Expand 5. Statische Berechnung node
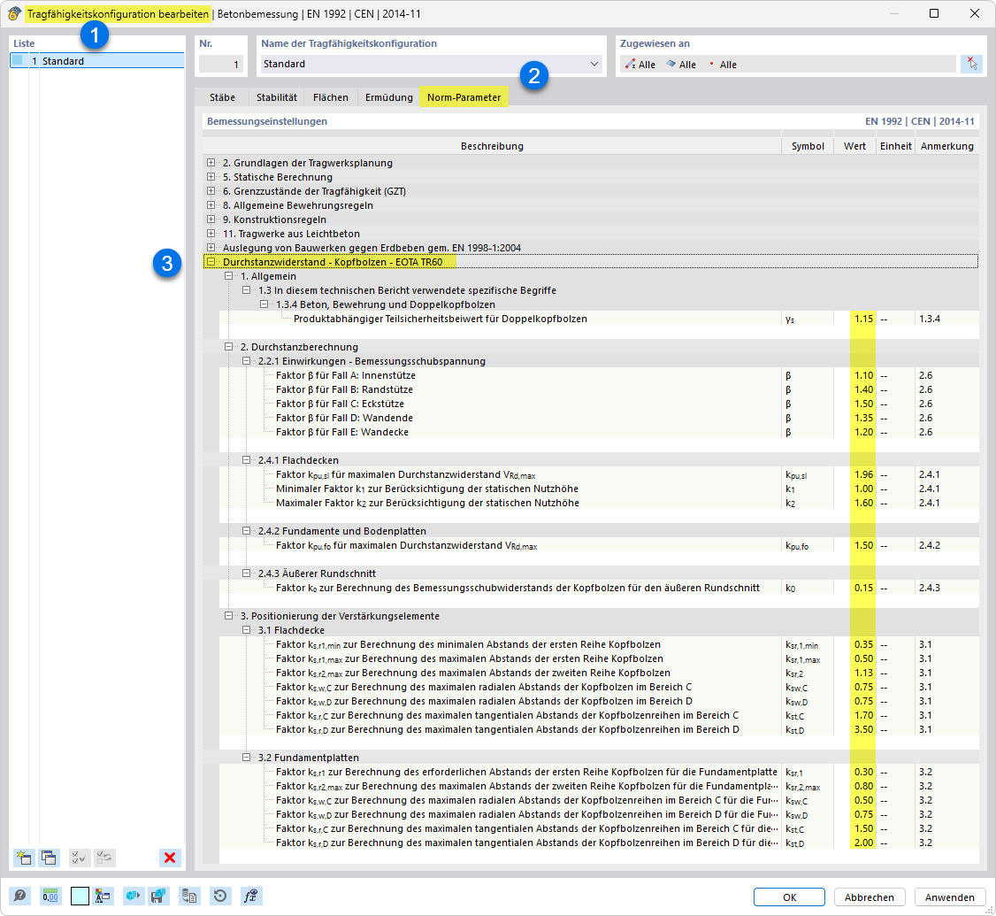 click(x=211, y=177)
